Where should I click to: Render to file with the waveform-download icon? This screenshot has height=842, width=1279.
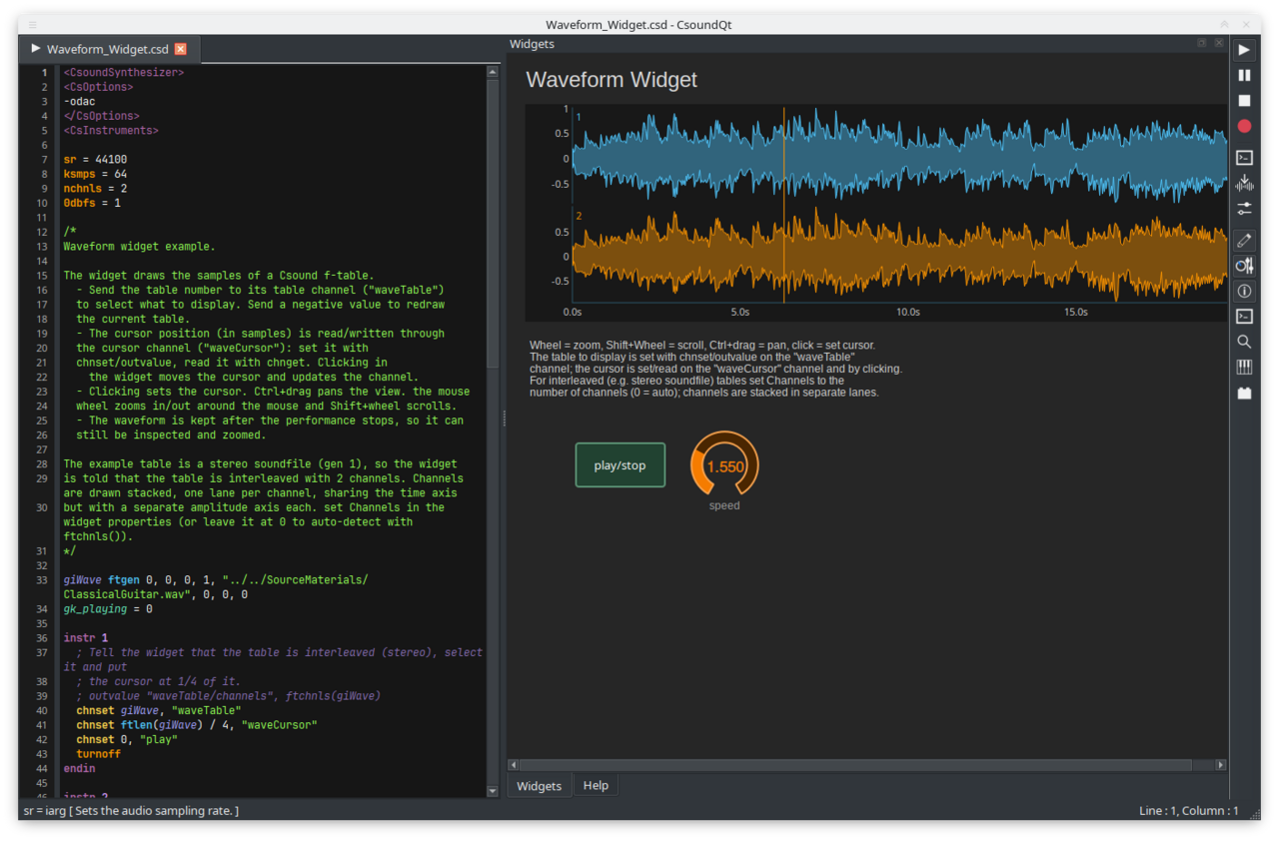(1244, 183)
